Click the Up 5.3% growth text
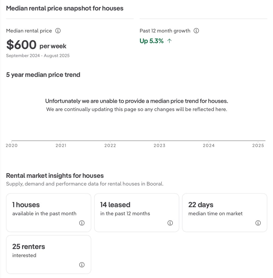273x278 pixels. point(152,41)
